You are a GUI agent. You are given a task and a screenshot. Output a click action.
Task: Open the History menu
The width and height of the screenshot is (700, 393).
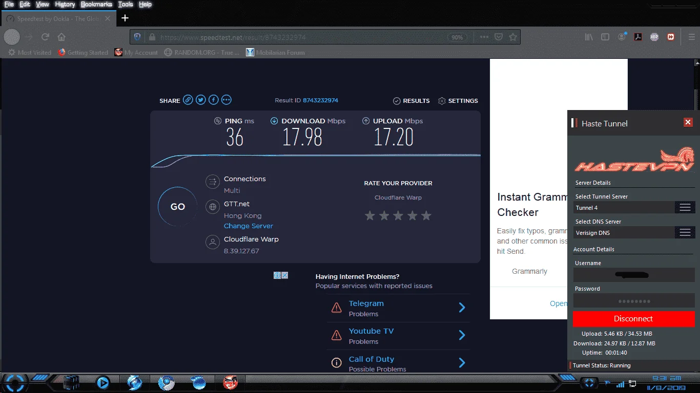(x=65, y=4)
